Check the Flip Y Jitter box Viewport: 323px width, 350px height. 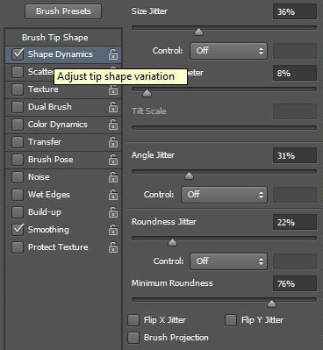tap(231, 320)
